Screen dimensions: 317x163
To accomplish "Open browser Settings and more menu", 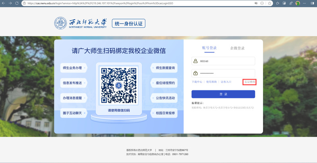I will pos(304,3).
